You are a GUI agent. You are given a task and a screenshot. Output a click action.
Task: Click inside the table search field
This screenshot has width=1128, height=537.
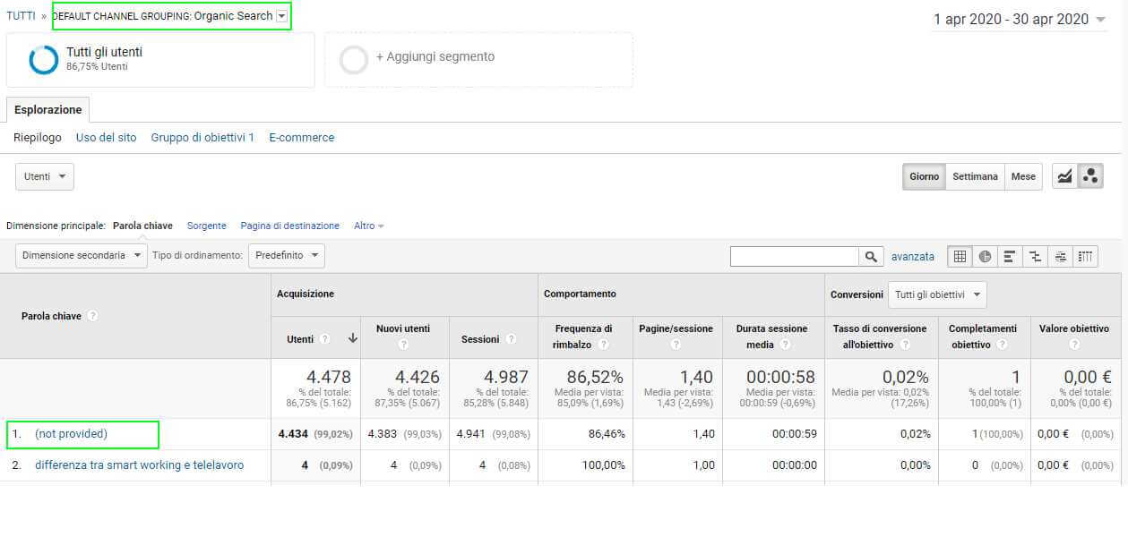[794, 257]
